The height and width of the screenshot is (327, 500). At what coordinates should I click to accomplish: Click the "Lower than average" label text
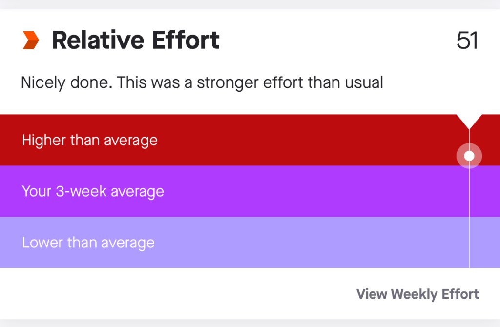(88, 243)
